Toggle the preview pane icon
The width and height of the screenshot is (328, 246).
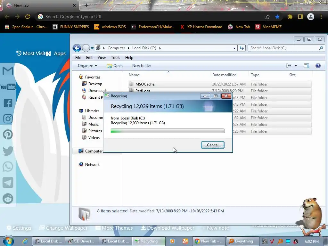[x=307, y=66]
